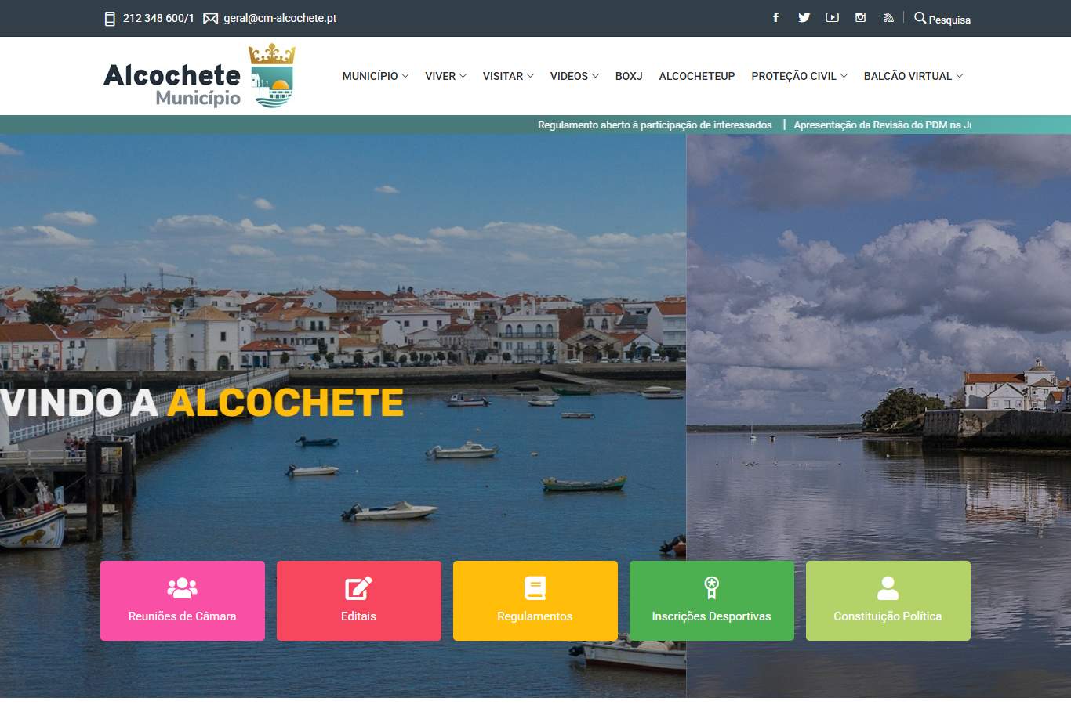
Task: Open the Reuniões de Câmara link text
Action: [x=182, y=616]
